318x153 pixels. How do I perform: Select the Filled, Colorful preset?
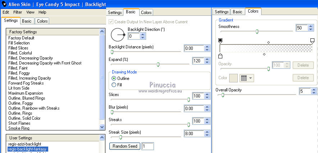[x=20, y=53]
